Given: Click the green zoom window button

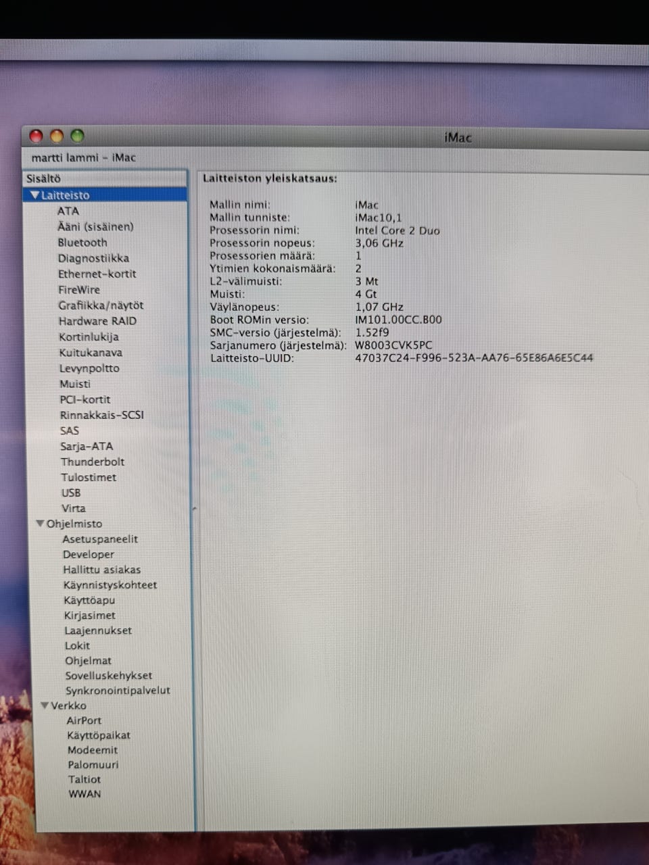Looking at the screenshot, I should 78,136.
